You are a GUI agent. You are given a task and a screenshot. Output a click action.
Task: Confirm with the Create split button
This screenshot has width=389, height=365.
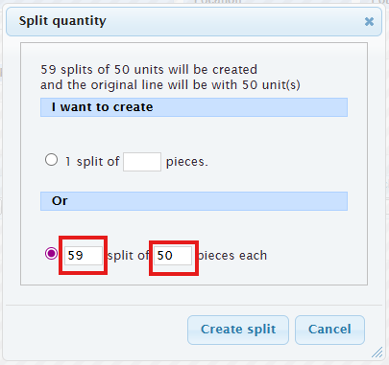238,330
